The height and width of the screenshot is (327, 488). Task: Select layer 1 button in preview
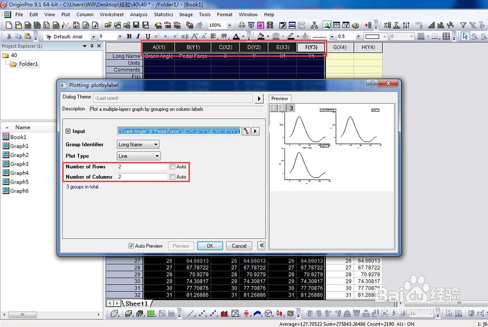tap(274, 108)
